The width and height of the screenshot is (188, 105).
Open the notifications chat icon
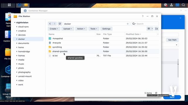click(166, 5)
